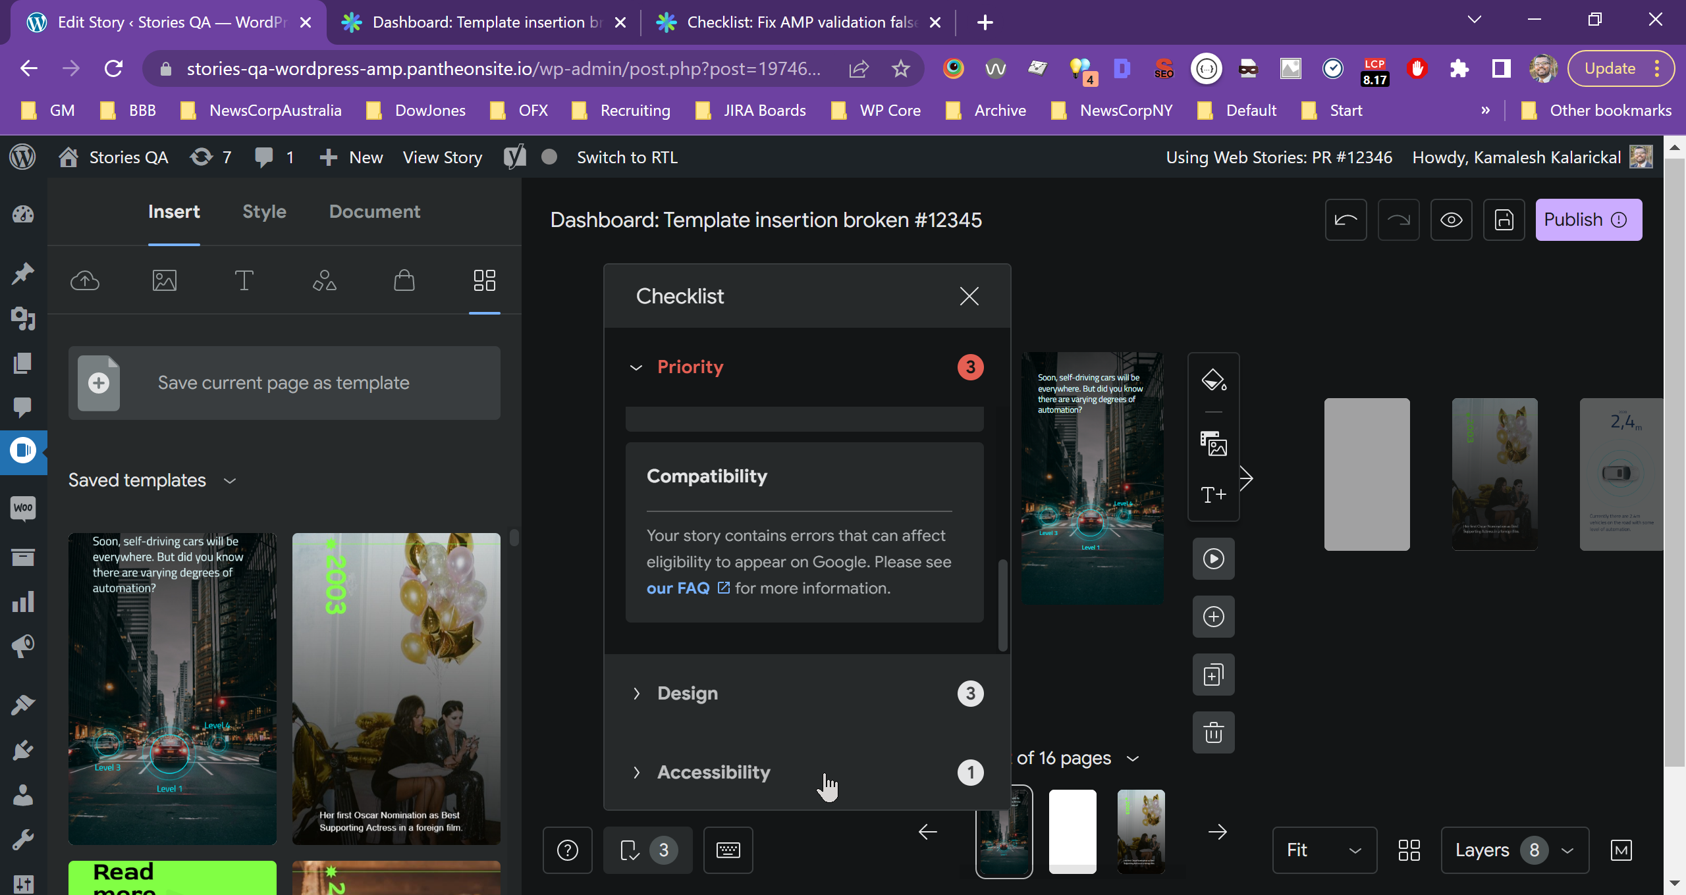This screenshot has width=1686, height=895.
Task: Go to next page in carousel
Action: [1217, 832]
